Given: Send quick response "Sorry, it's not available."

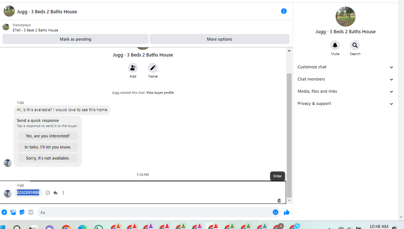Looking at the screenshot, I should (x=48, y=158).
